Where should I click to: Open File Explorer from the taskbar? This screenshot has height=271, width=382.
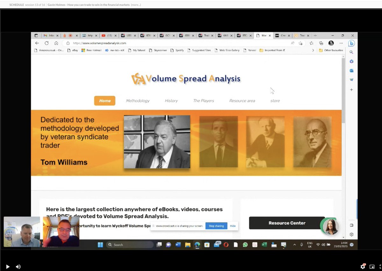pos(187,245)
